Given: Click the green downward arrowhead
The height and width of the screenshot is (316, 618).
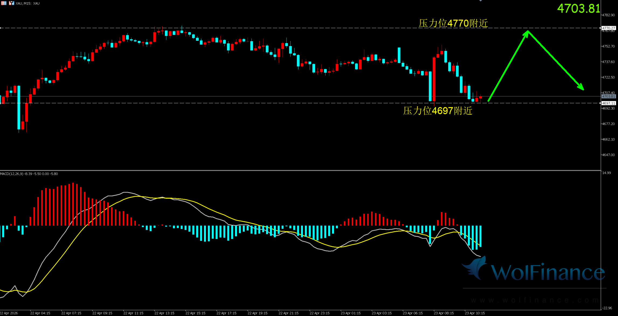Looking at the screenshot, I should pyautogui.click(x=581, y=87).
